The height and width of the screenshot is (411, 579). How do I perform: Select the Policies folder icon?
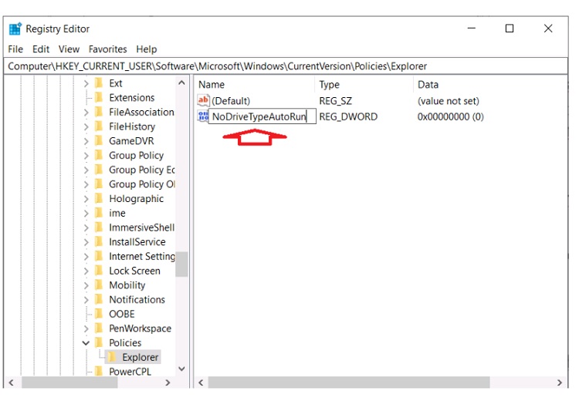(99, 342)
